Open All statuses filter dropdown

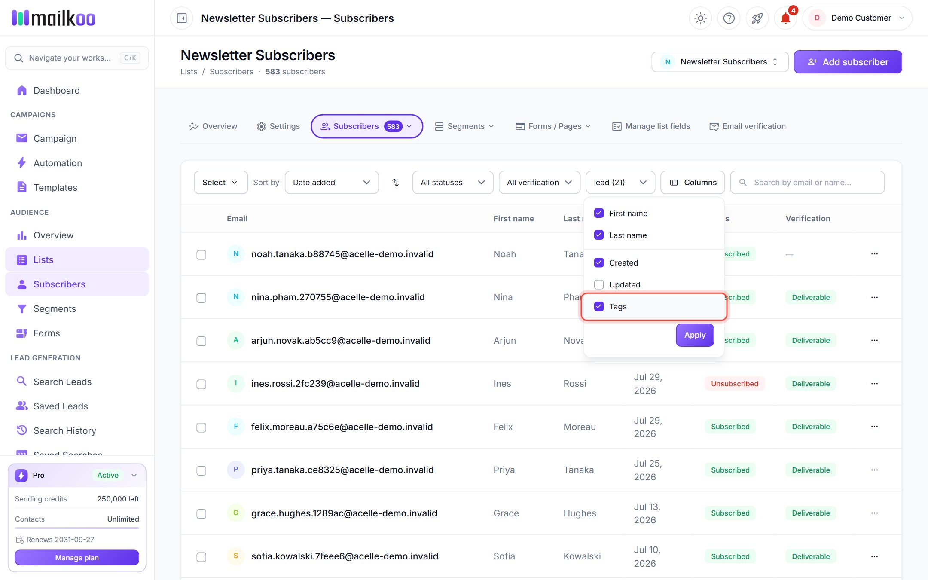coord(453,183)
